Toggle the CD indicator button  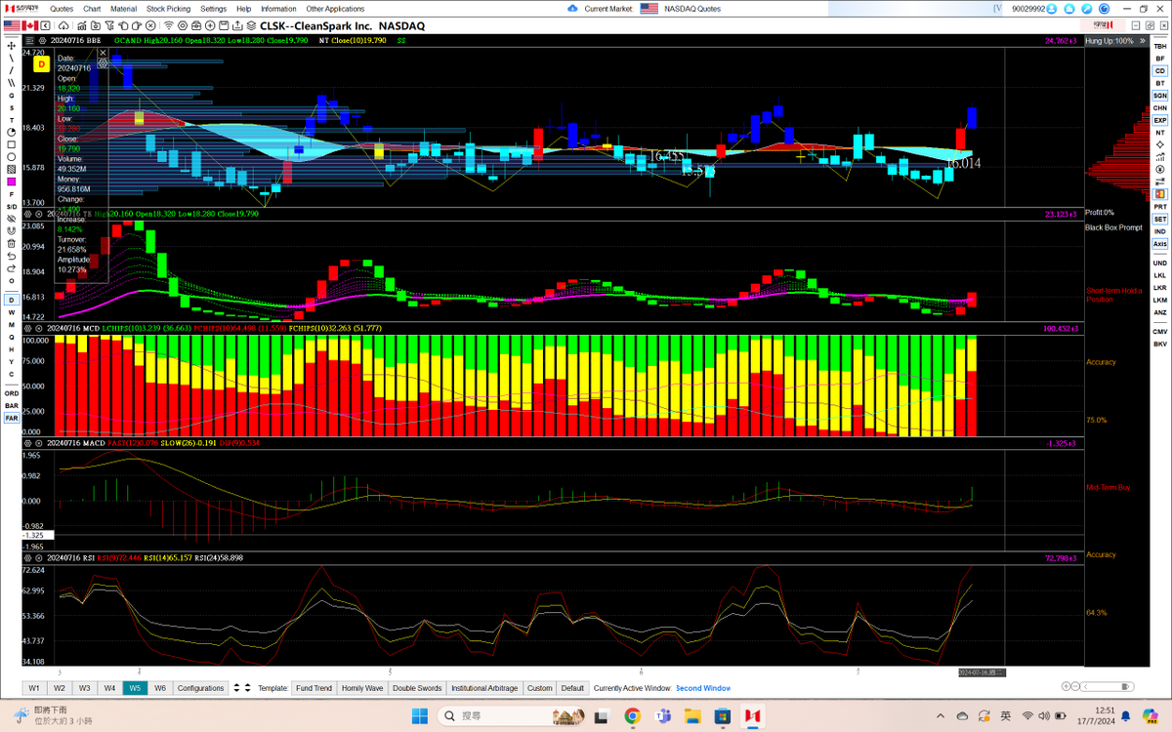coord(1159,71)
